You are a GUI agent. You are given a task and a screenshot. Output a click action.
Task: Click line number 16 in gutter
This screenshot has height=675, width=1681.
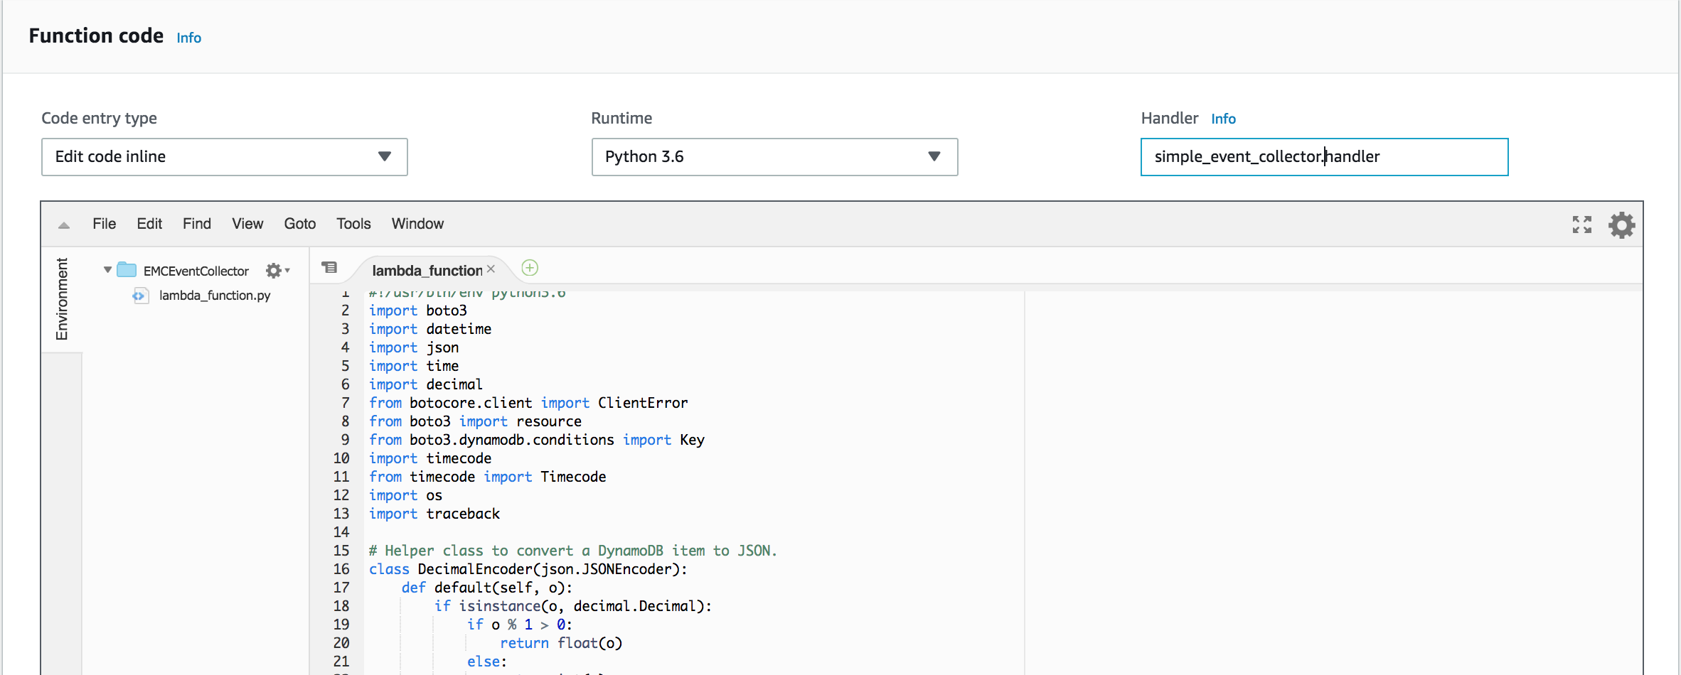[x=341, y=569]
